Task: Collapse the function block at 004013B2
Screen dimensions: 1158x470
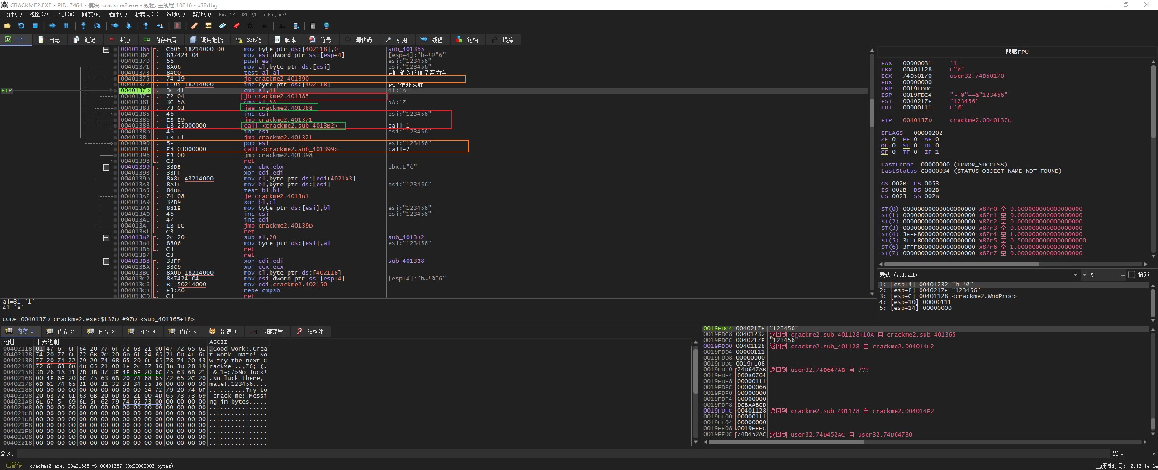Action: [x=106, y=237]
